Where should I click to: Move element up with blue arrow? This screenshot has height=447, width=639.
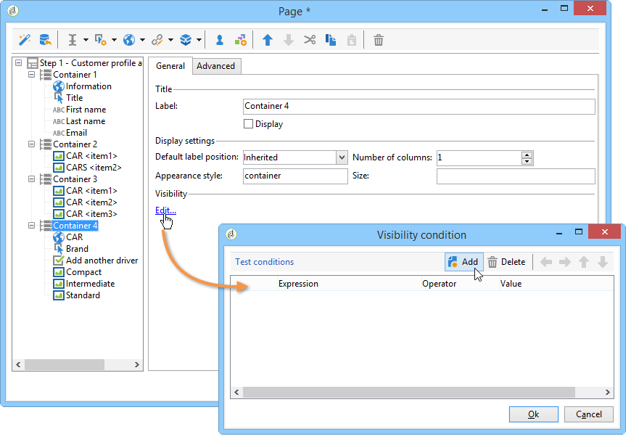[x=268, y=40]
